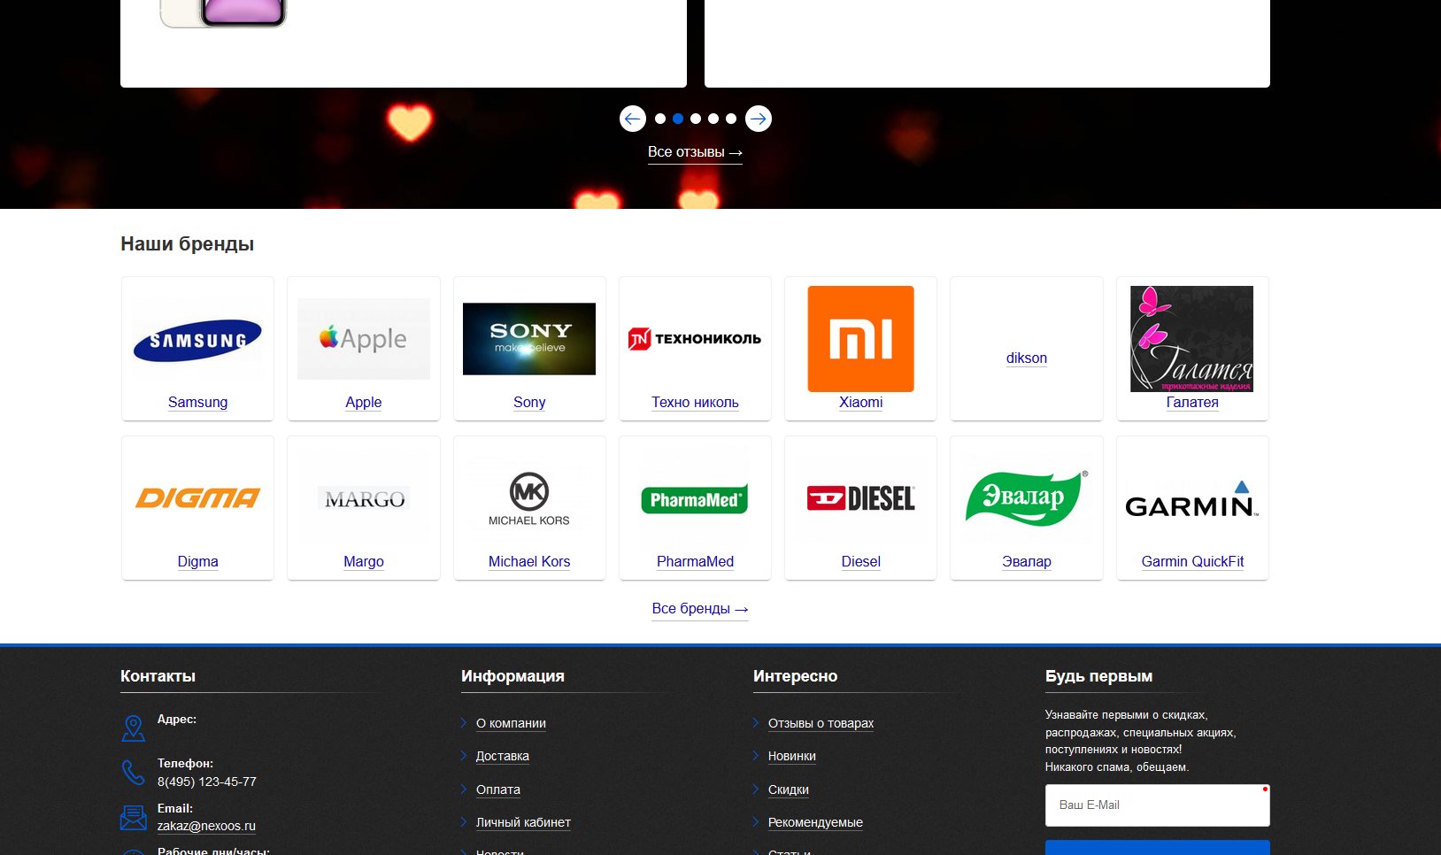Open the dikson brand link
Image resolution: width=1441 pixels, height=855 pixels.
click(x=1026, y=358)
